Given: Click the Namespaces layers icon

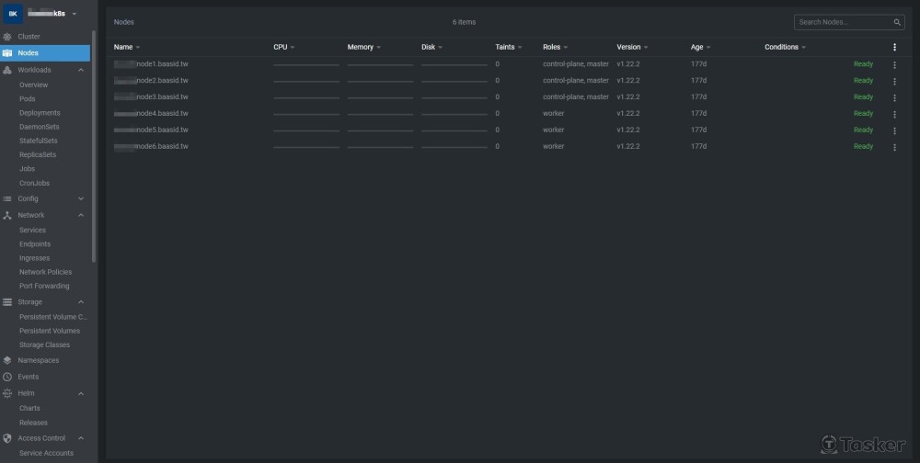Looking at the screenshot, I should pyautogui.click(x=8, y=361).
